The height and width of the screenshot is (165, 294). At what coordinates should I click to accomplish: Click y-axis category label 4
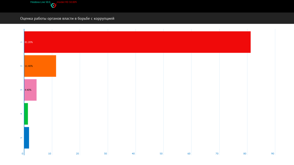pyautogui.click(x=21, y=114)
